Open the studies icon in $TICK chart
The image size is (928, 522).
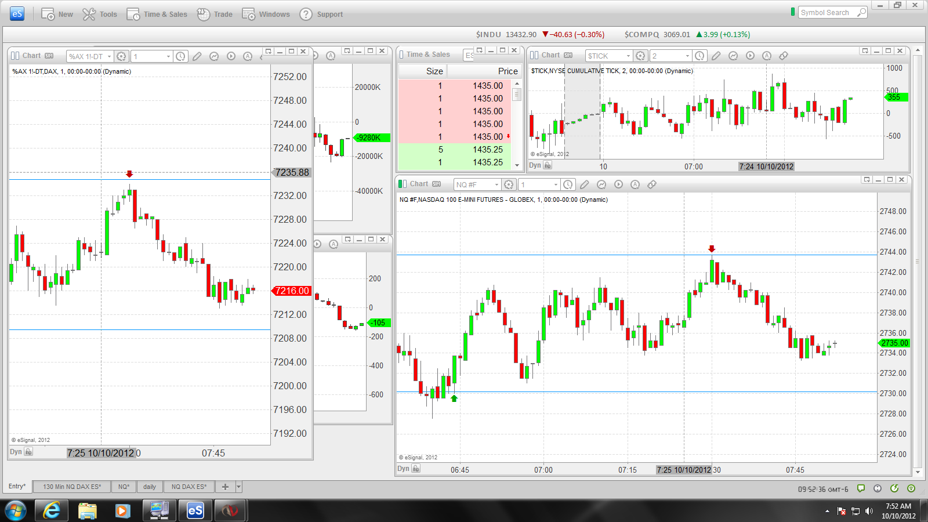tap(733, 56)
